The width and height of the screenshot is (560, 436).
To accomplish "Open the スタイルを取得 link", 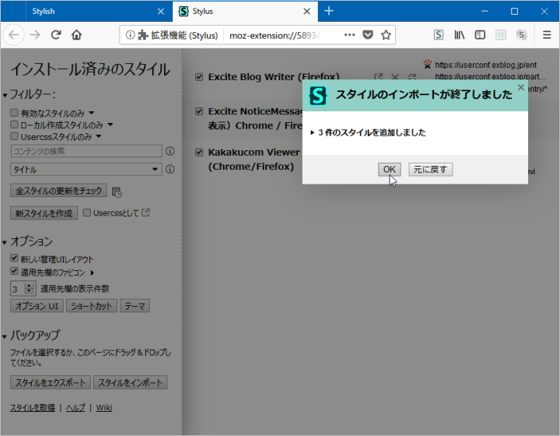I will (33, 408).
